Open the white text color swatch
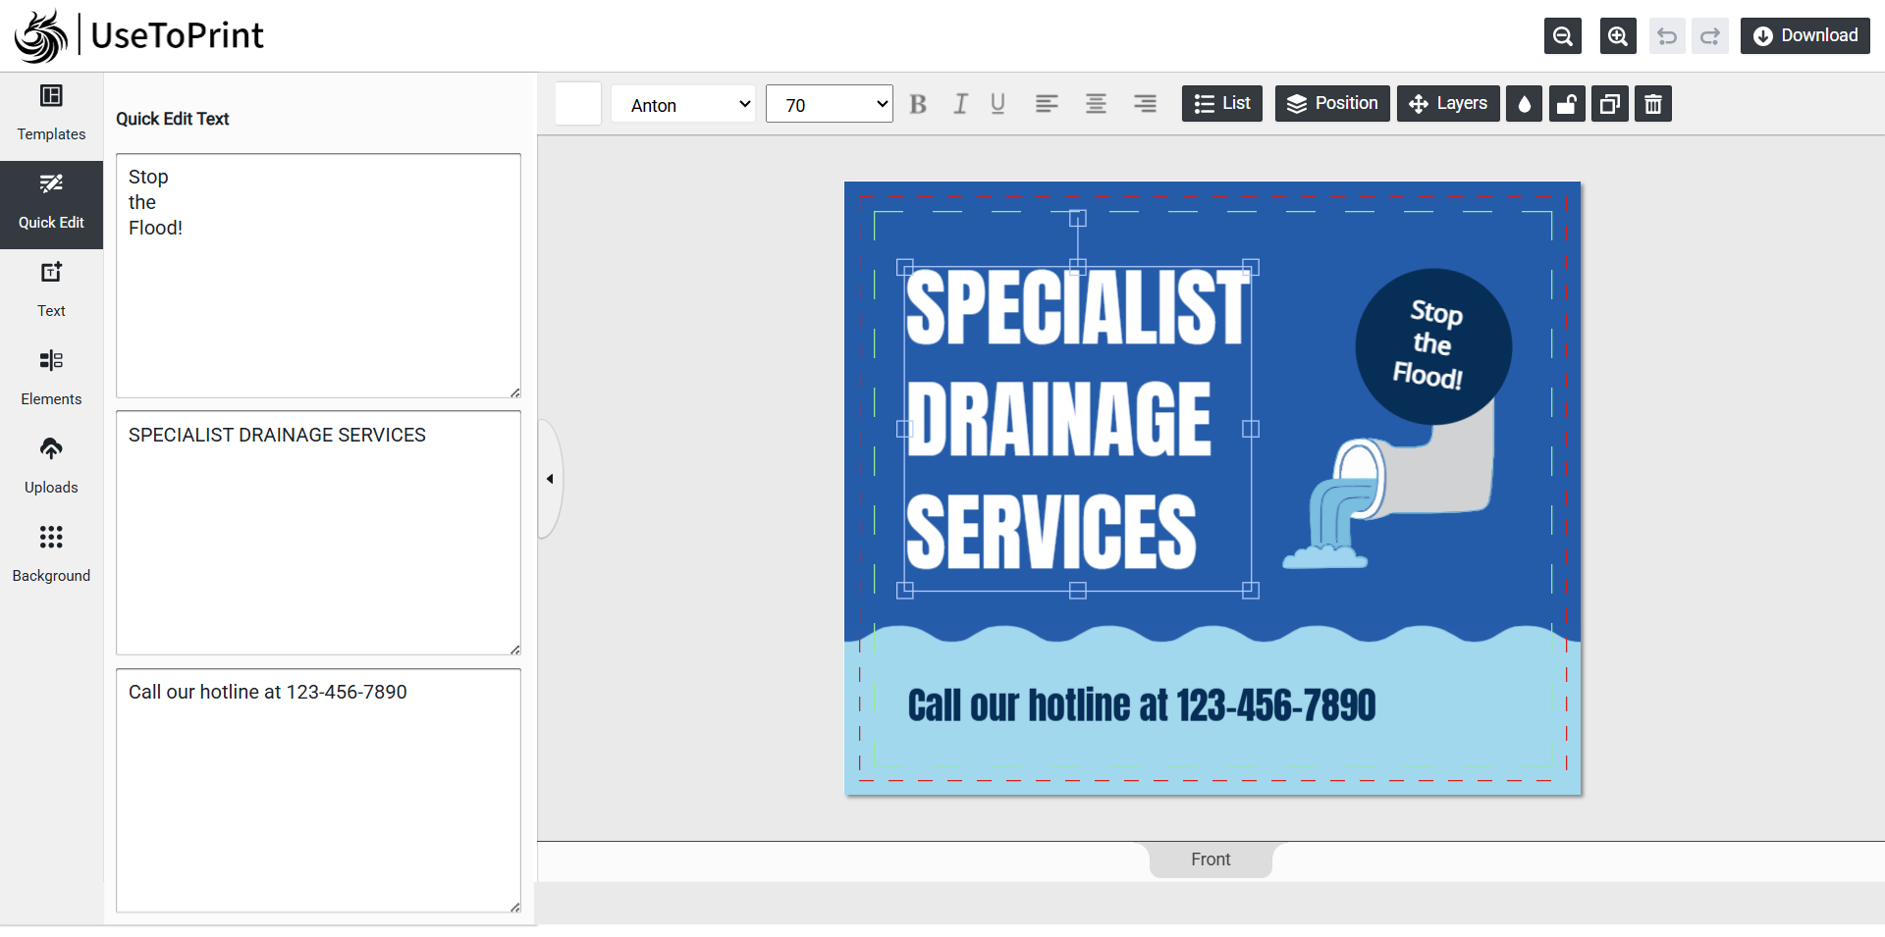Image resolution: width=1885 pixels, height=937 pixels. pyautogui.click(x=578, y=104)
